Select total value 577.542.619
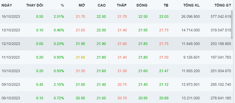 coord(221,16)
